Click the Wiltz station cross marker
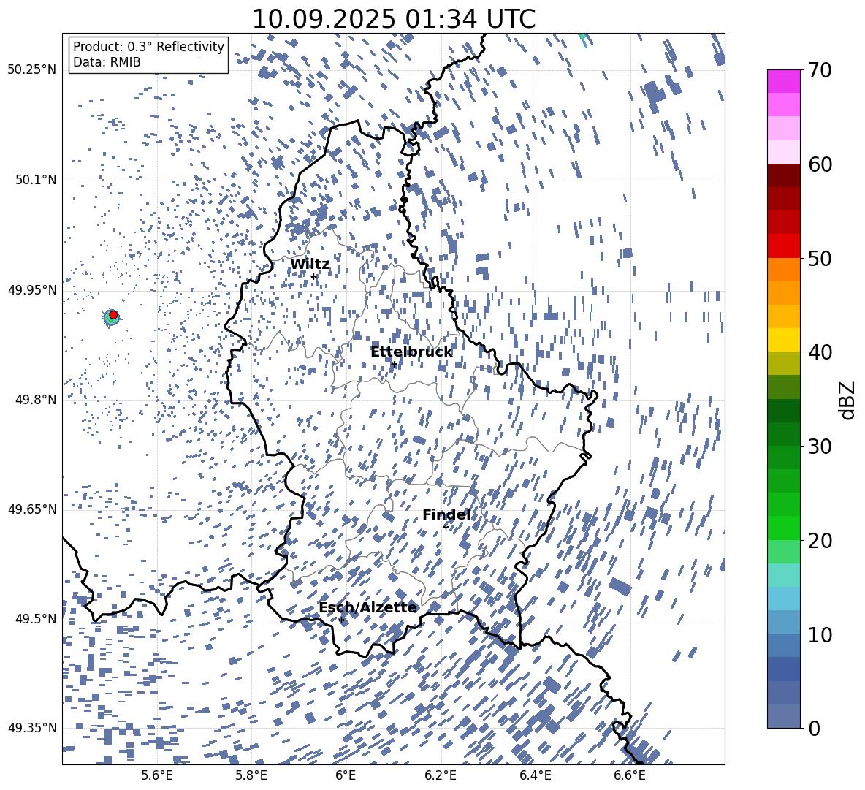 tap(314, 276)
